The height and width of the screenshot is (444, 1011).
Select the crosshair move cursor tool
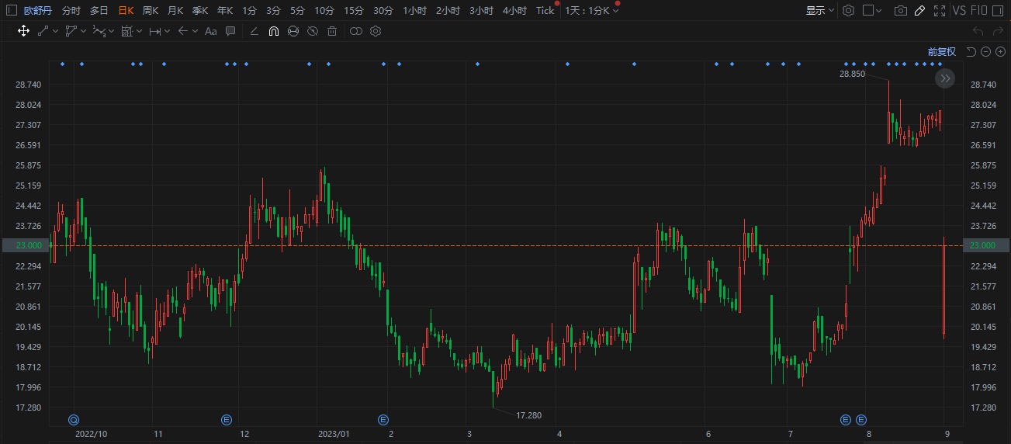(23, 31)
